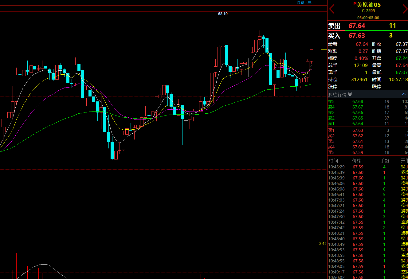Click the 幅度 value 0.40%
408x279 pixels.
(361, 58)
